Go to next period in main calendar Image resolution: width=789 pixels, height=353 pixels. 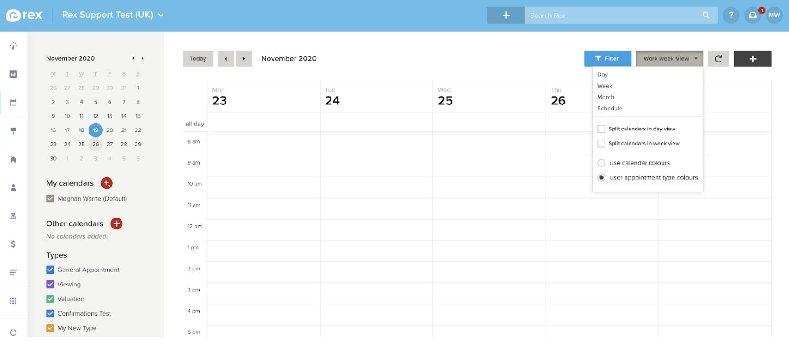coord(244,58)
